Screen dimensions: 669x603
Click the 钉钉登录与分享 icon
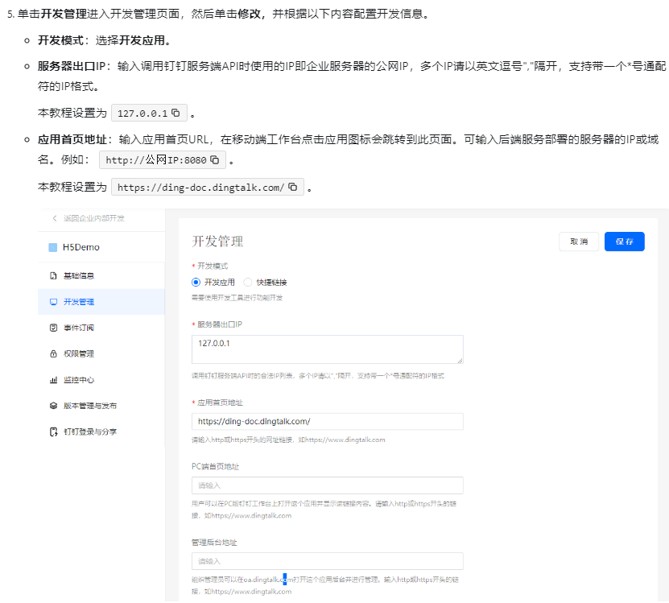[53, 432]
